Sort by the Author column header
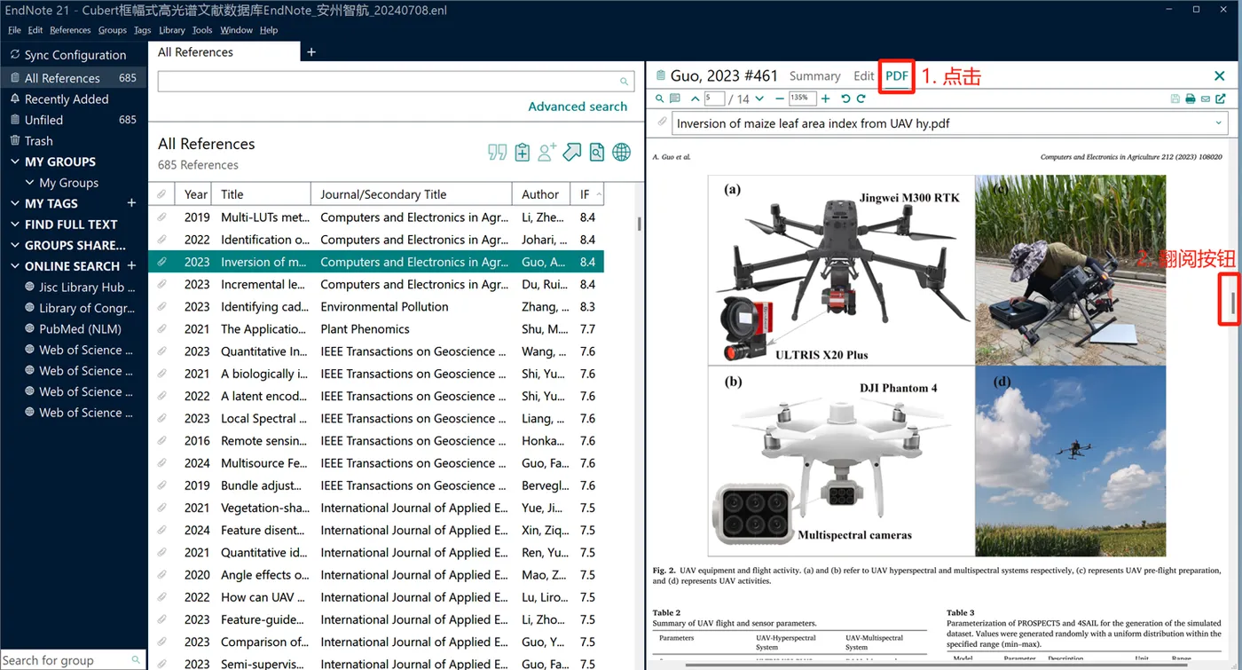 pos(540,194)
